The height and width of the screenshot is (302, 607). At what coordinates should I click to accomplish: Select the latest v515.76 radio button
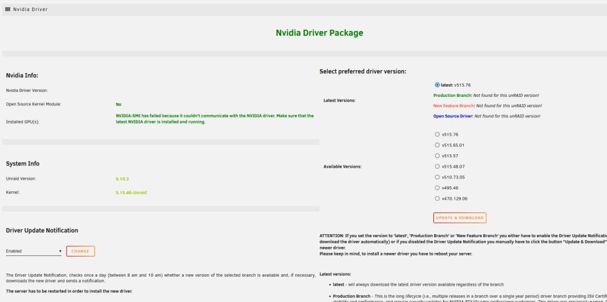tap(438, 85)
